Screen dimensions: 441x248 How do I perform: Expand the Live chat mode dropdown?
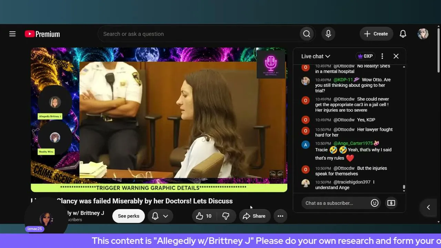pos(316,56)
